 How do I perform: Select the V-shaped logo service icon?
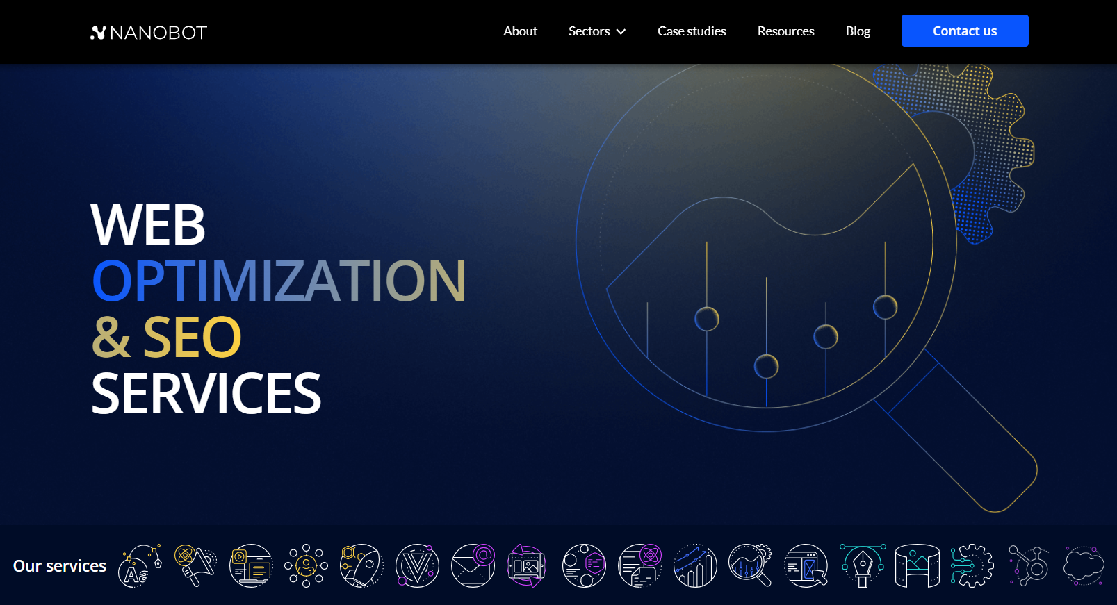coord(417,565)
